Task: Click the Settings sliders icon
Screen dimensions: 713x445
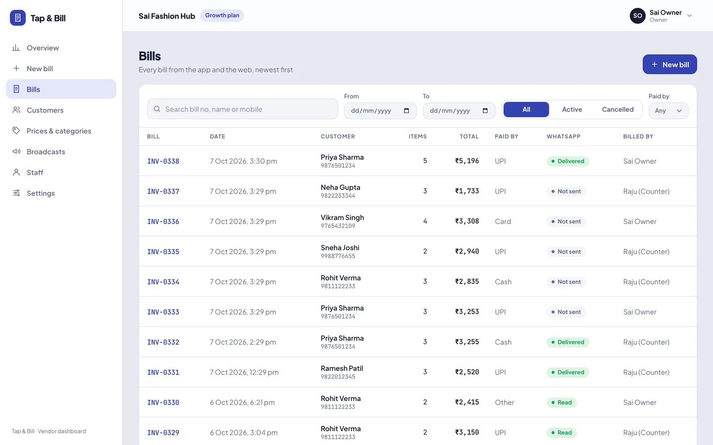Action: pyautogui.click(x=16, y=193)
